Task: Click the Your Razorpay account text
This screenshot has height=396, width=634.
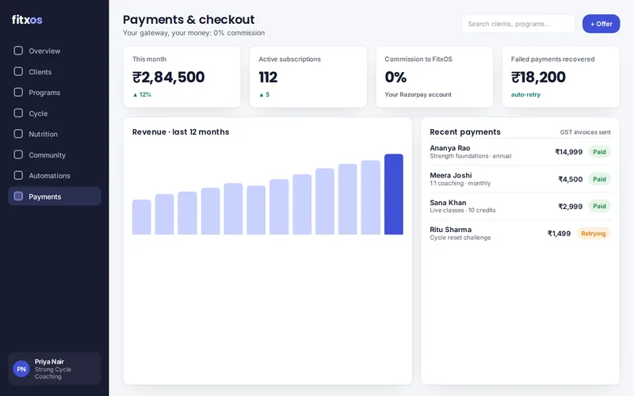Action: (418, 94)
